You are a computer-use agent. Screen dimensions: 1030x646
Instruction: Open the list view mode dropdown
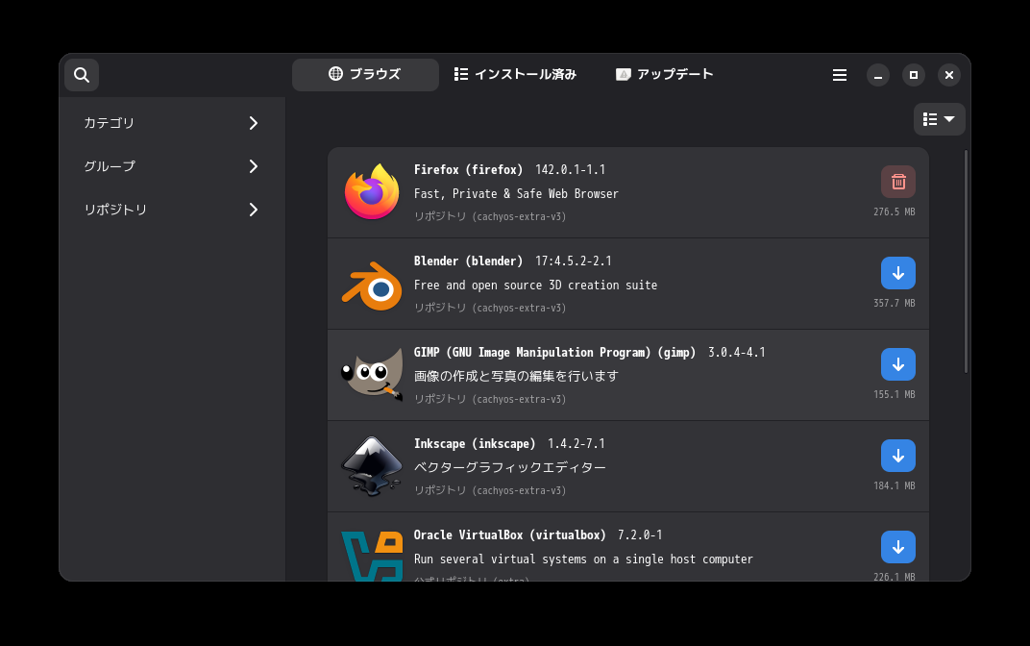click(x=940, y=119)
